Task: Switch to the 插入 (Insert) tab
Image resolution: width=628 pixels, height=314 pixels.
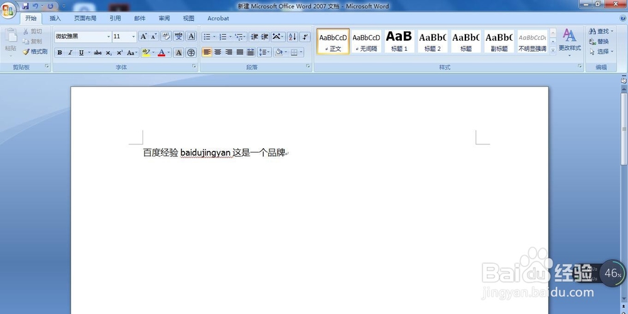Action: point(55,18)
